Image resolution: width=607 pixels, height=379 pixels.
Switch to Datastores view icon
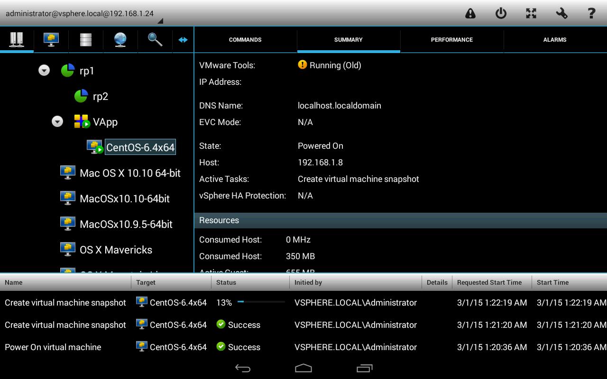(86, 39)
